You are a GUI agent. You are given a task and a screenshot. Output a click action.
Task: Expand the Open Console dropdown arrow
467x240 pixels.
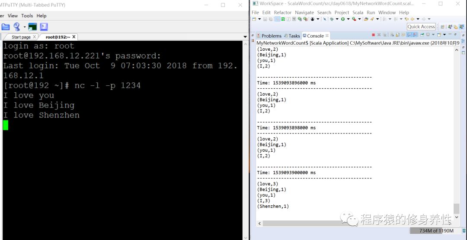(x=445, y=35)
